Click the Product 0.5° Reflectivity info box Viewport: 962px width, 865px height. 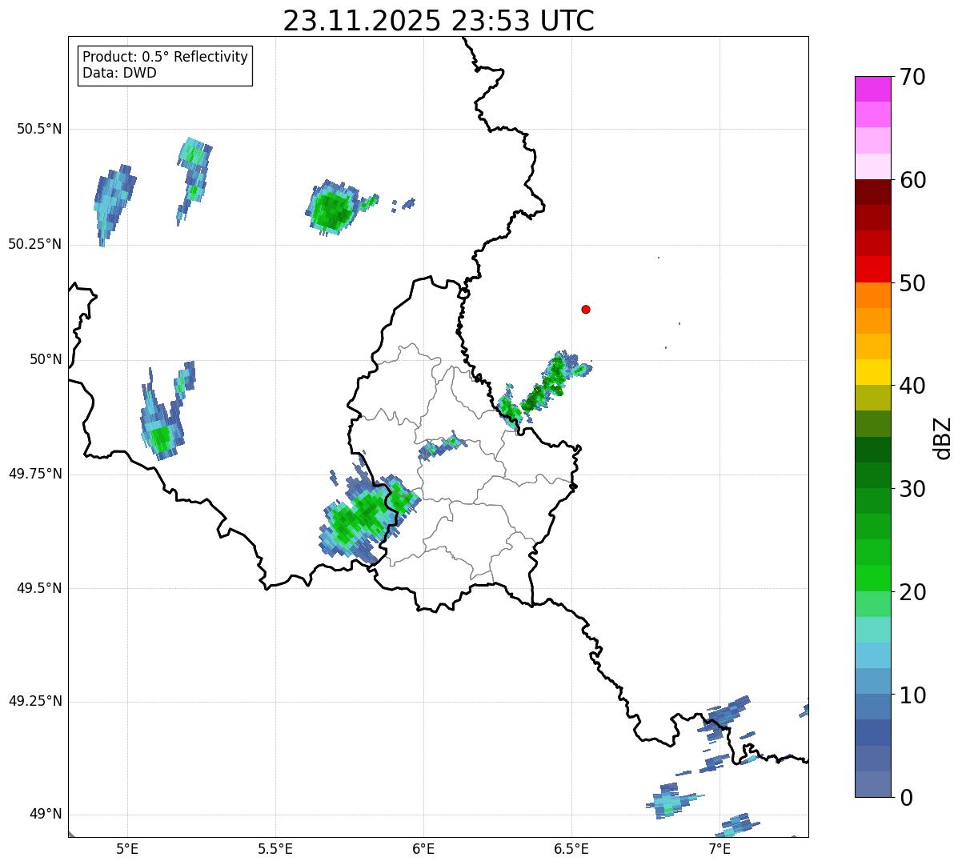point(165,65)
